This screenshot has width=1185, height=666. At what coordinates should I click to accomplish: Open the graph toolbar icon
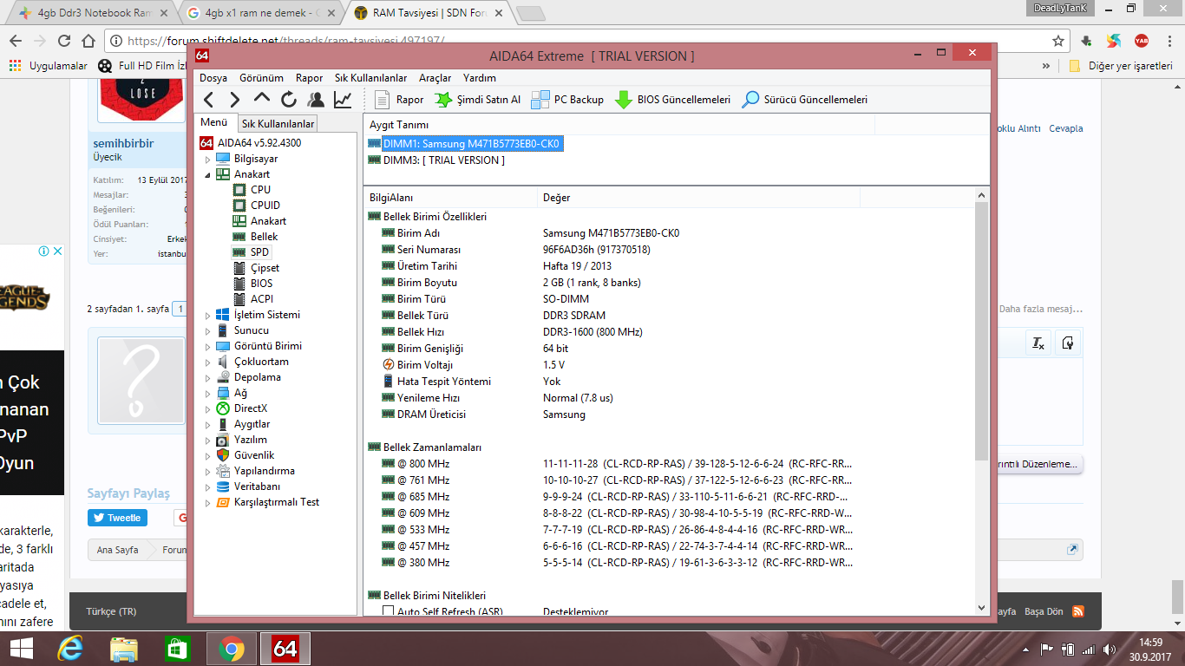[x=343, y=100]
